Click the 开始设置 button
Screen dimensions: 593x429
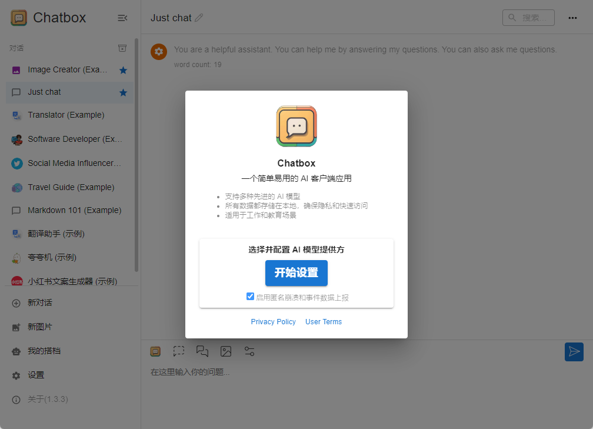coord(296,273)
